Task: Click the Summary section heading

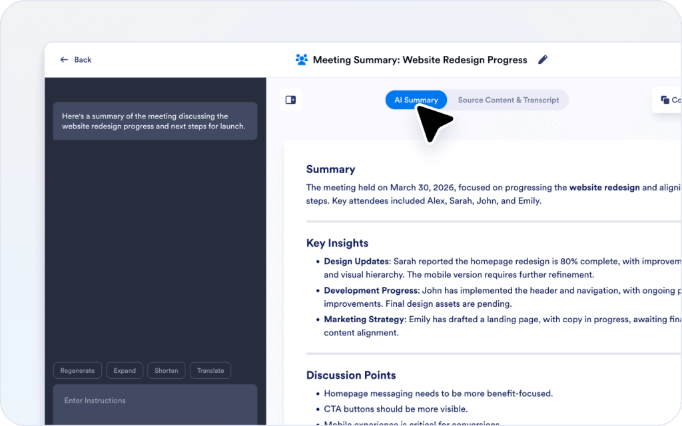Action: click(330, 169)
